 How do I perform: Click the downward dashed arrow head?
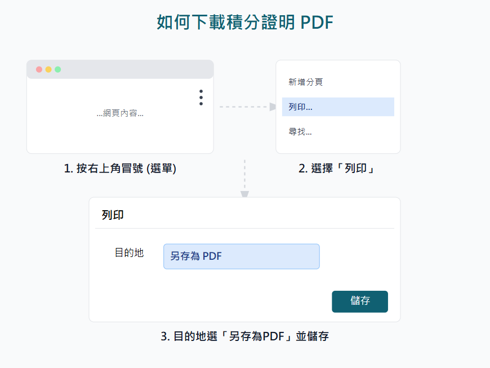[244, 194]
